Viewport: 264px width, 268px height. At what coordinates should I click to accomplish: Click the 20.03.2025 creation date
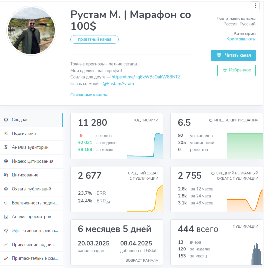pos(94,243)
